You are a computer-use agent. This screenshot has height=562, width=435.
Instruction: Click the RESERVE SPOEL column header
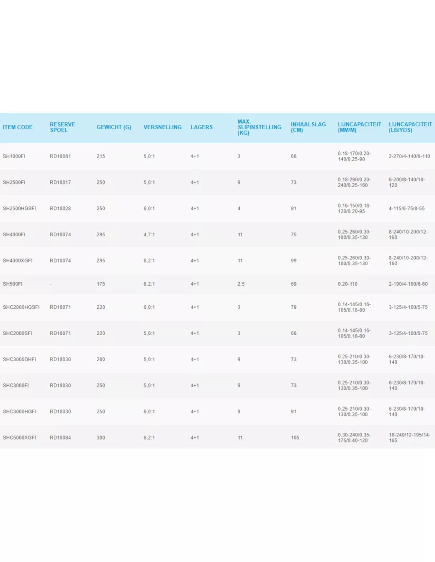(x=62, y=127)
